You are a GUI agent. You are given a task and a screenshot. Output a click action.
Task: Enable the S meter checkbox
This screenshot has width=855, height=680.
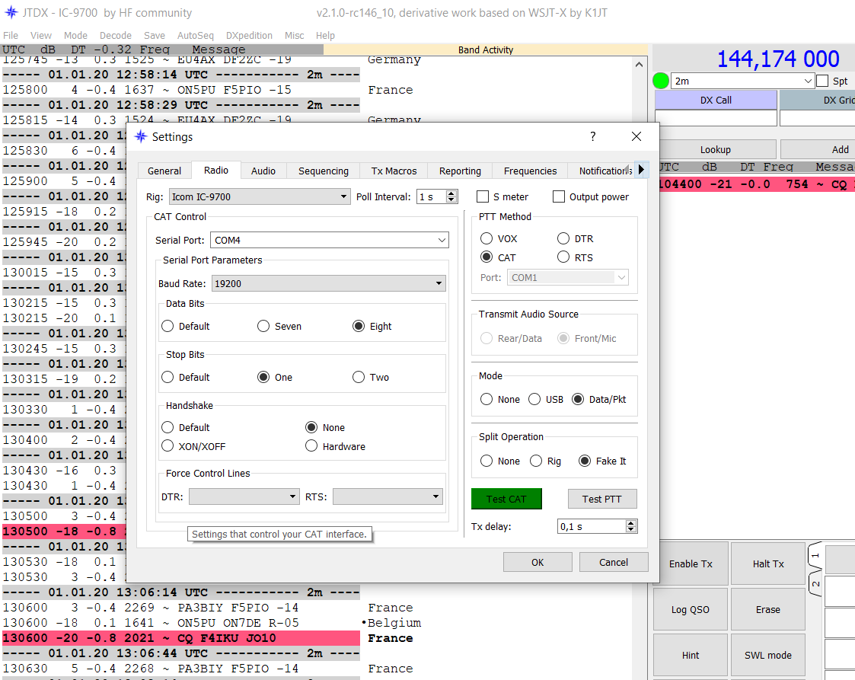click(483, 197)
